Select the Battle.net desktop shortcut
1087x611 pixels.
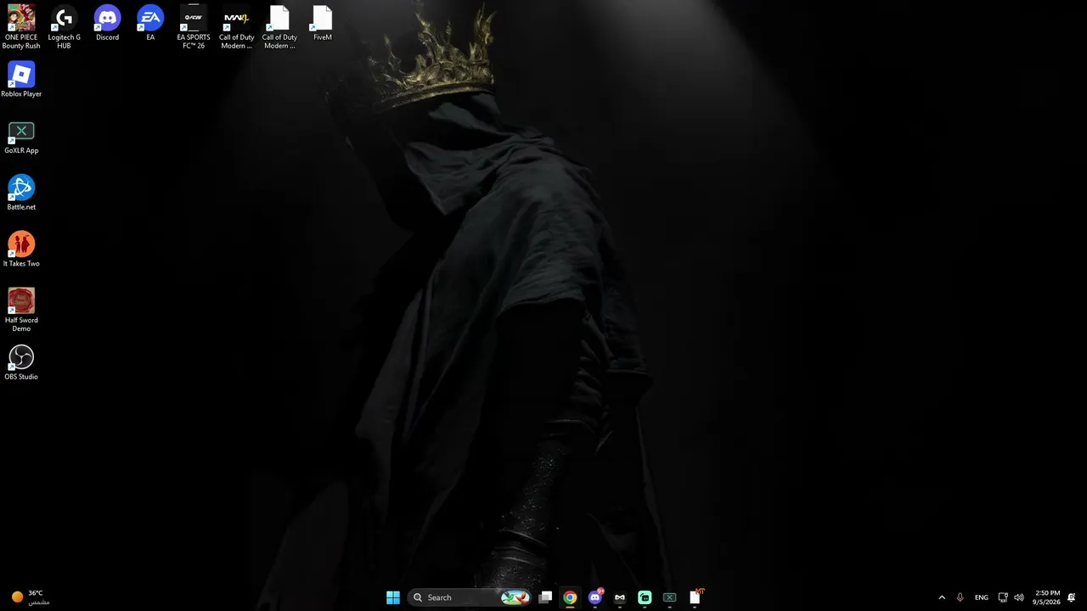click(21, 193)
